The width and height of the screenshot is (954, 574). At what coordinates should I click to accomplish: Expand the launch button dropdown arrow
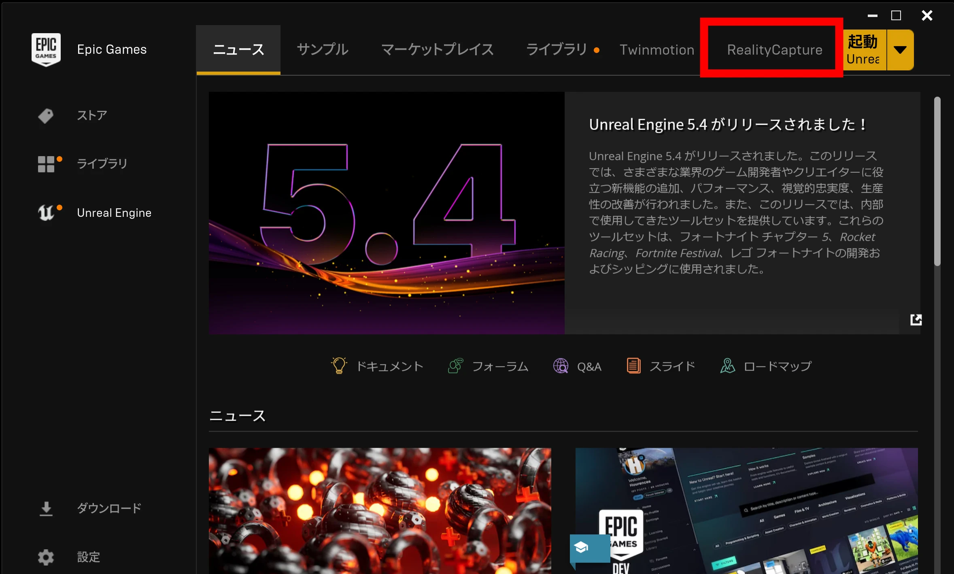point(900,50)
